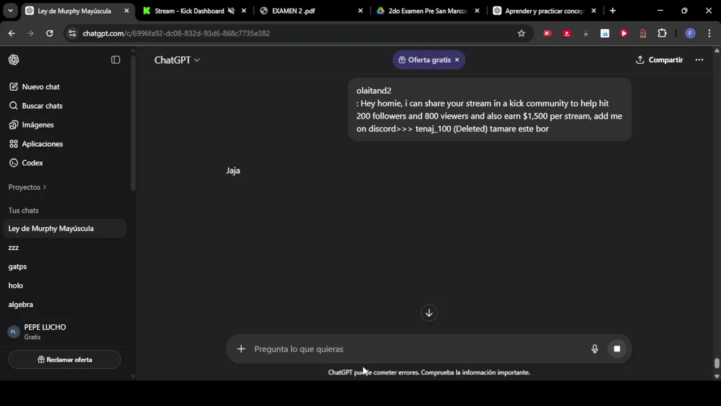Open the chess knight extension icon
The height and width of the screenshot is (406, 721).
[643, 33]
